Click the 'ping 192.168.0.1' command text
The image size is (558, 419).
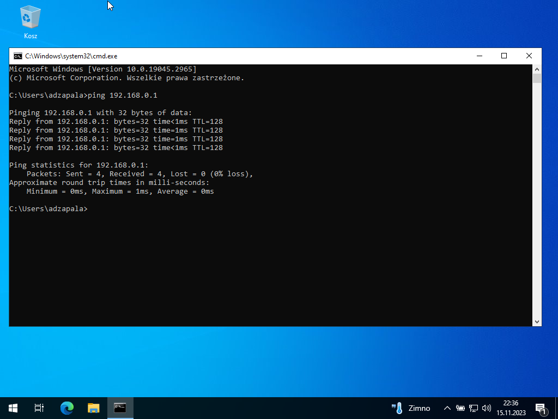click(123, 95)
